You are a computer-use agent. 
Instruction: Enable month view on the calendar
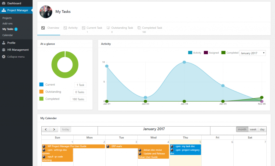point(242,129)
